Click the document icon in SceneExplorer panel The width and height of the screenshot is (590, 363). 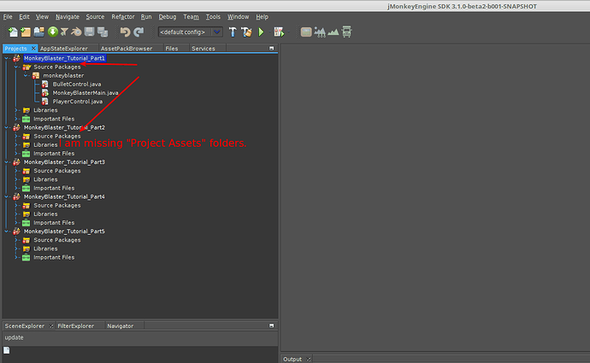pos(7,350)
